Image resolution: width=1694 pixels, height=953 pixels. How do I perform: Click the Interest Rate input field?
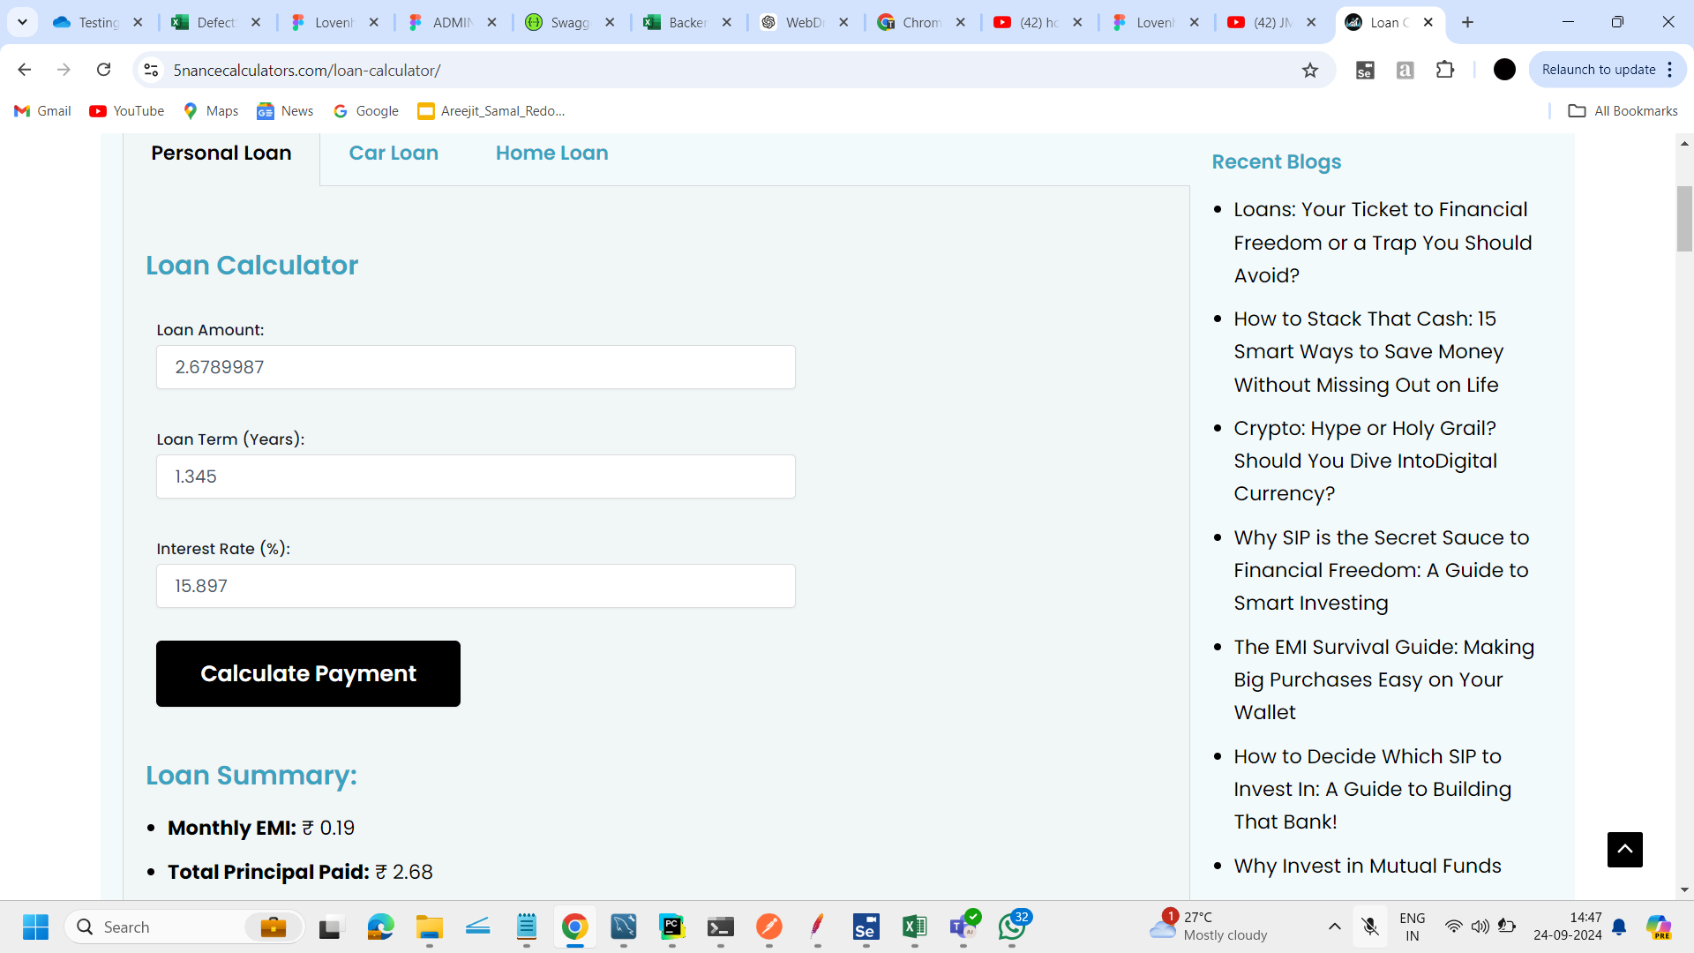(476, 586)
